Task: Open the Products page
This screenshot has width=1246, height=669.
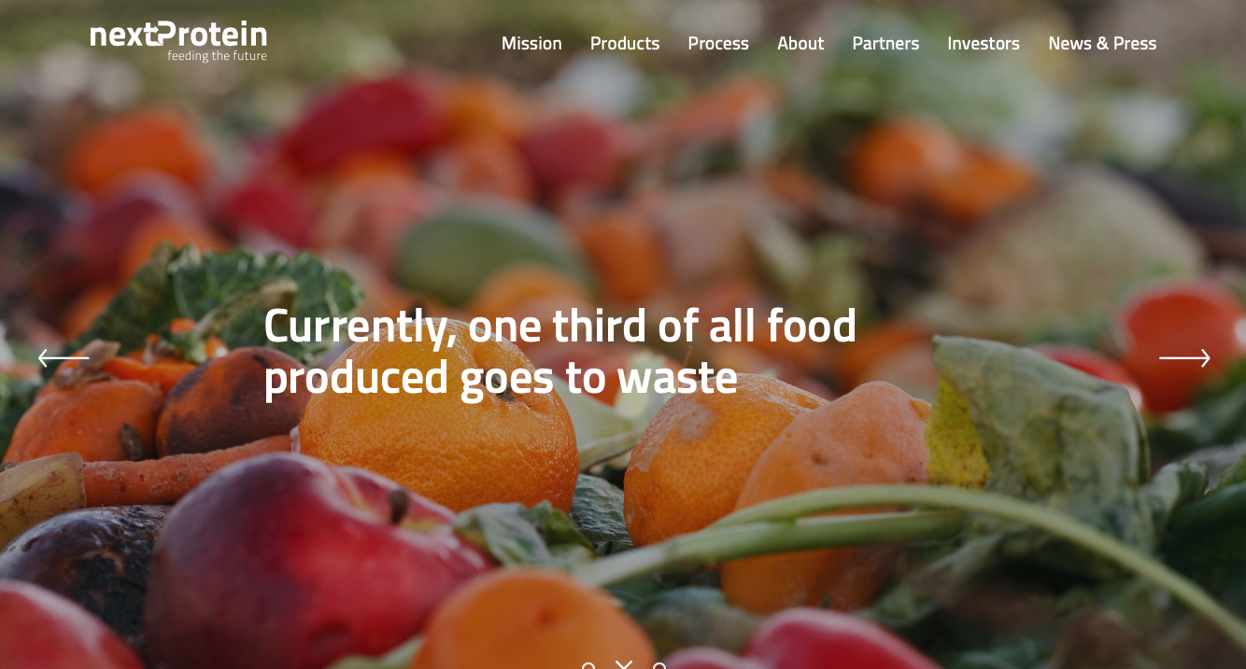Action: pyautogui.click(x=625, y=43)
